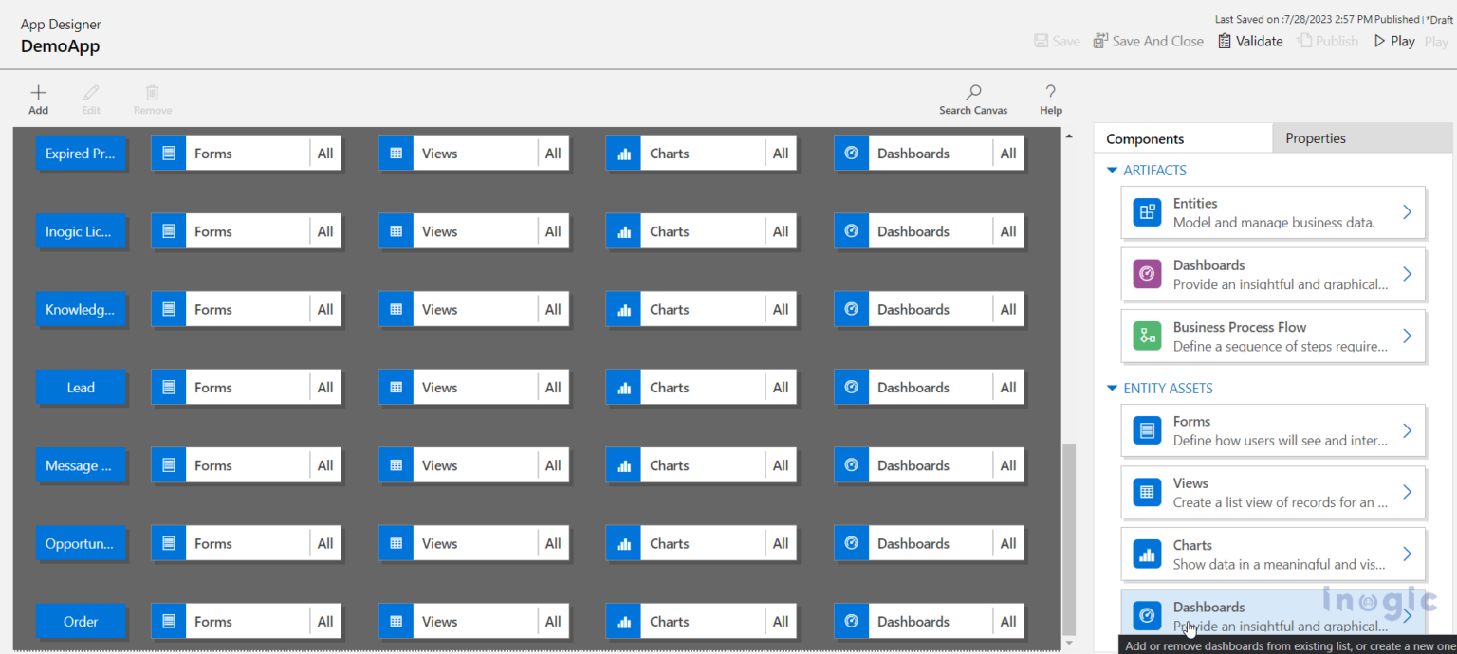Switch to the Properties tab
This screenshot has height=654, width=1457.
[1315, 138]
